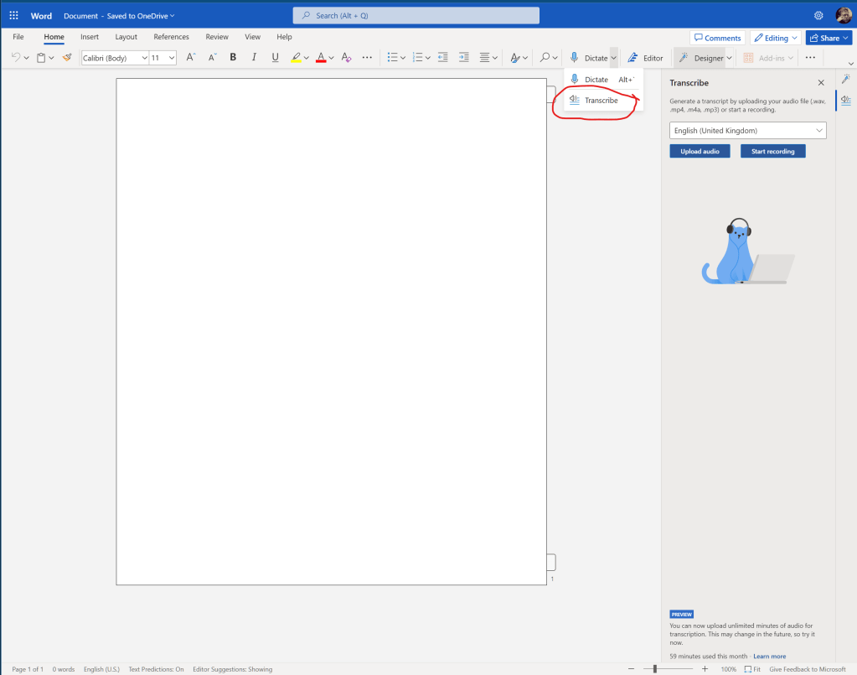Click the zoom slider in status bar
The width and height of the screenshot is (857, 675).
coord(655,669)
